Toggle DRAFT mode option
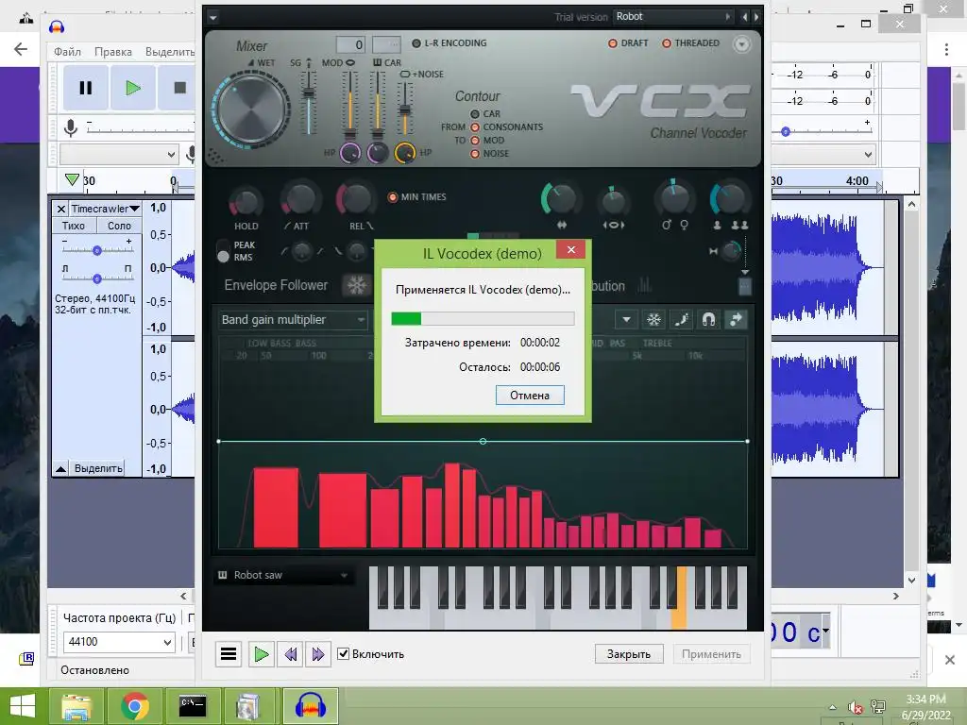The image size is (967, 725). click(x=628, y=43)
